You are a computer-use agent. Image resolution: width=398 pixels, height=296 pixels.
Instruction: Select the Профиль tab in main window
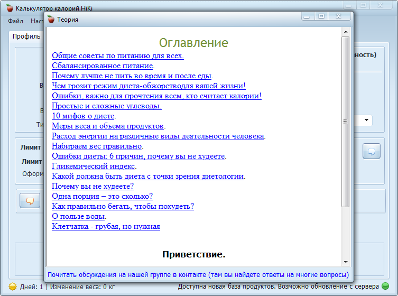26,36
